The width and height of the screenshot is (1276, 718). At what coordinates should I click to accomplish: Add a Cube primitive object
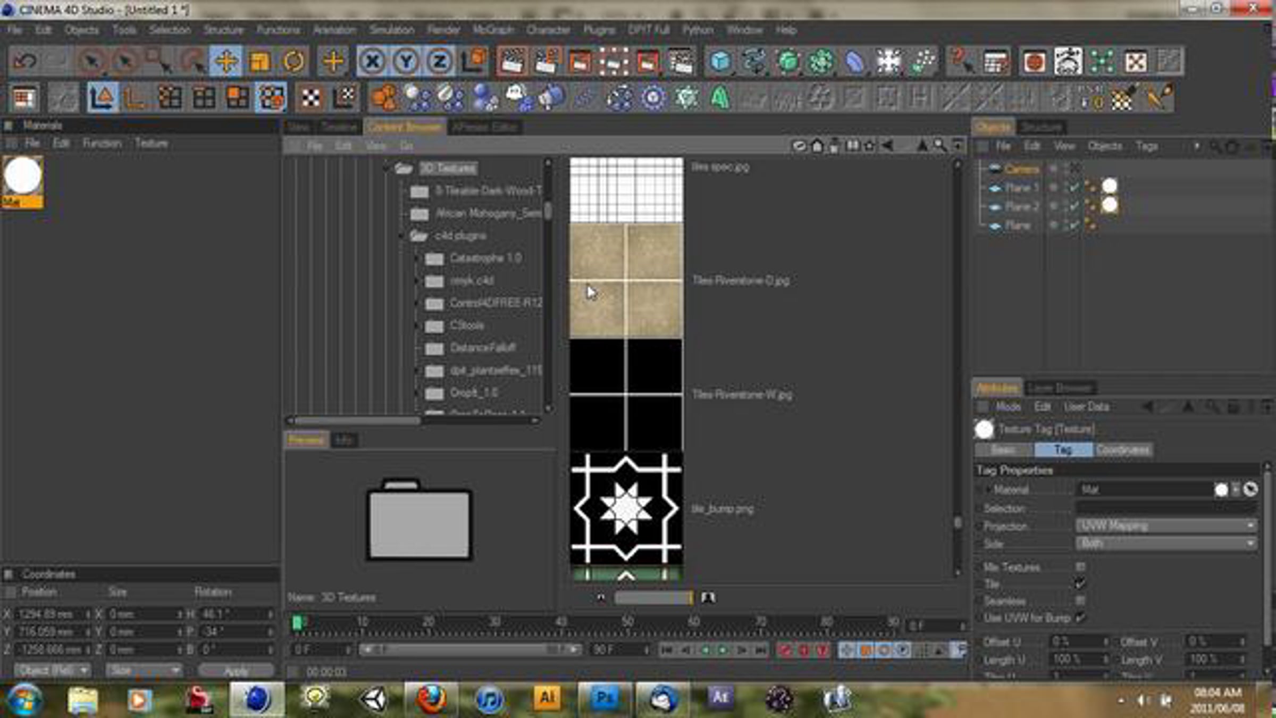pyautogui.click(x=720, y=62)
